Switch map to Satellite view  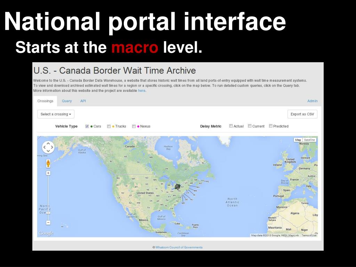click(309, 140)
